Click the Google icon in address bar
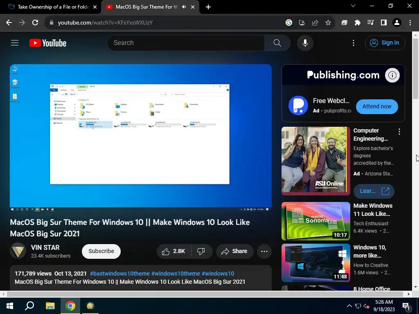Image resolution: width=419 pixels, height=314 pixels. click(x=288, y=23)
